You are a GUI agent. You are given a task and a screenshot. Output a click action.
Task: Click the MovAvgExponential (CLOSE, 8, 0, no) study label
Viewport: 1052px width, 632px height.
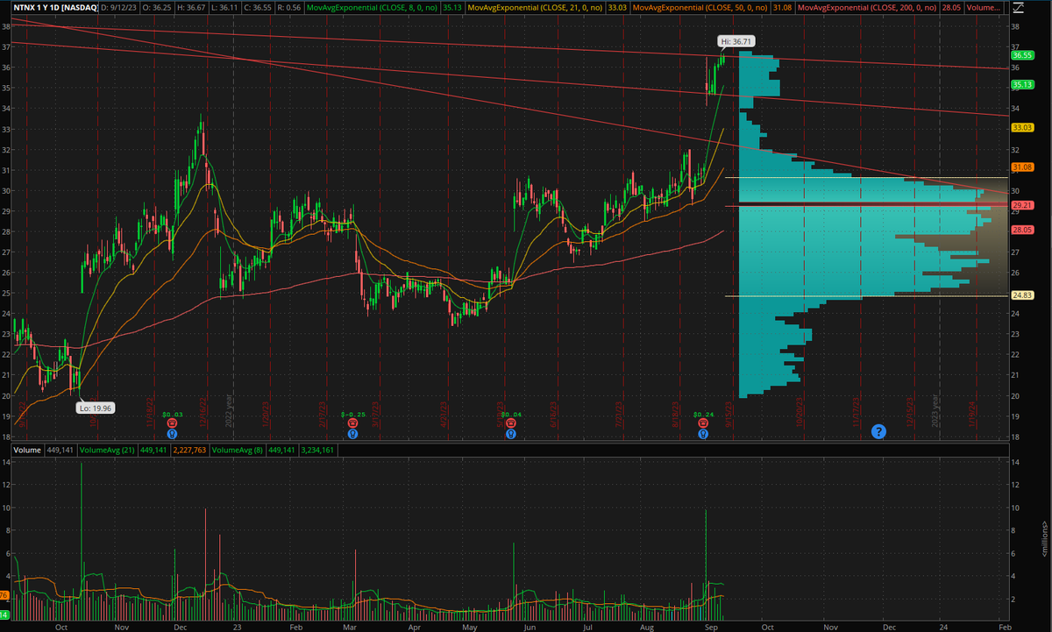373,8
